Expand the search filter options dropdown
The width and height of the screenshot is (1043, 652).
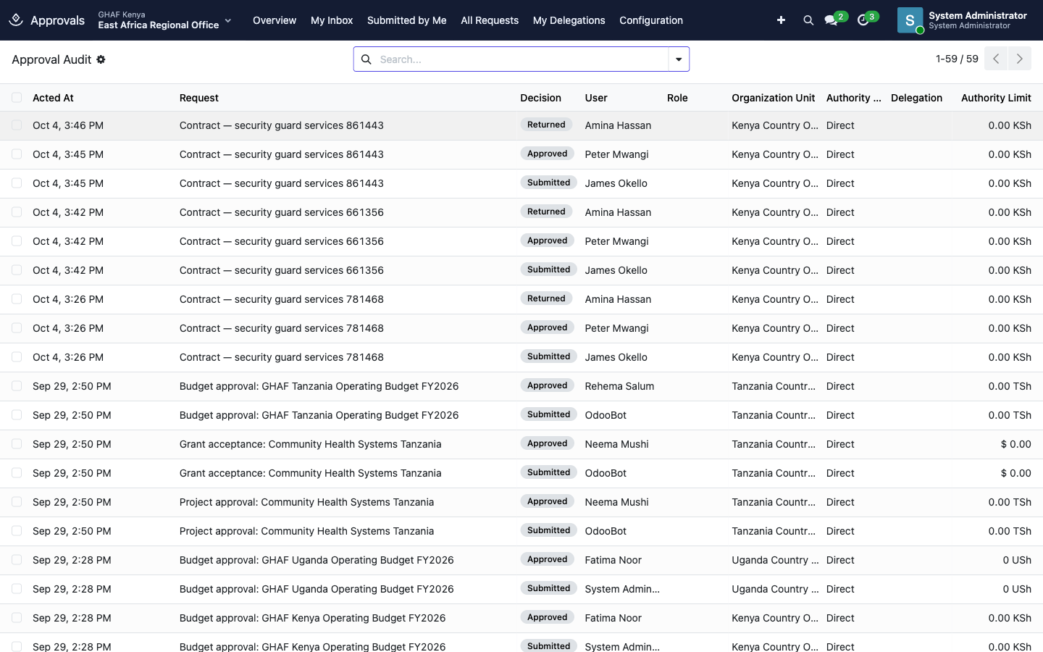click(x=679, y=59)
